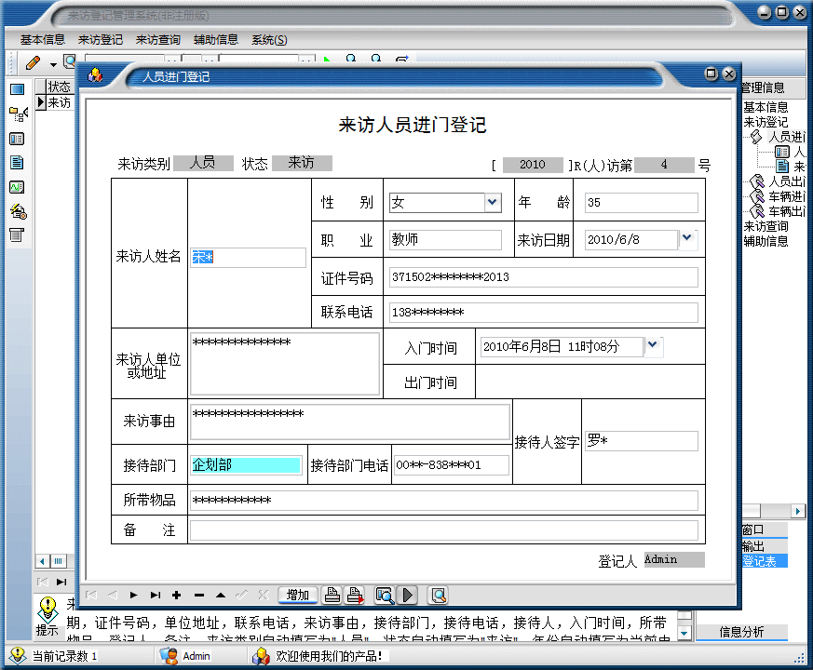This screenshot has width=813, height=670.
Task: Click 辅助信息 in right panel tree
Action: pos(766,241)
